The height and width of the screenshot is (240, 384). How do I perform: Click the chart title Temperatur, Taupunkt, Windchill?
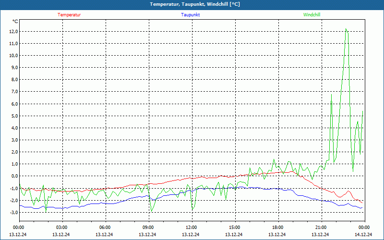click(195, 4)
